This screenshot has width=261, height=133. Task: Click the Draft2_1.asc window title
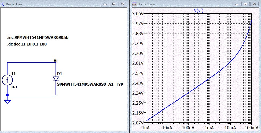(x=14, y=4)
